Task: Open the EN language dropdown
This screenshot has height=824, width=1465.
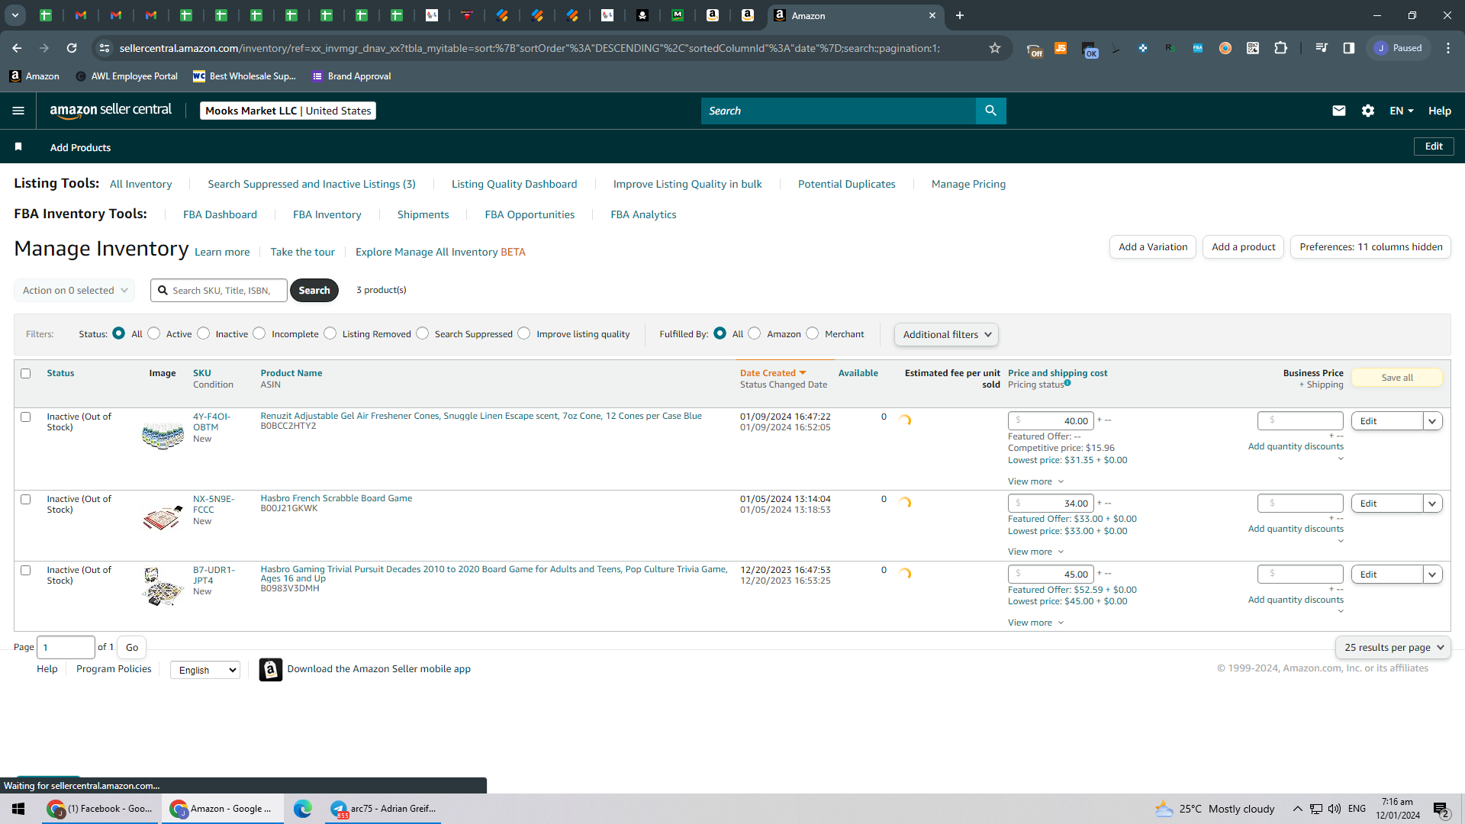Action: [x=1402, y=111]
